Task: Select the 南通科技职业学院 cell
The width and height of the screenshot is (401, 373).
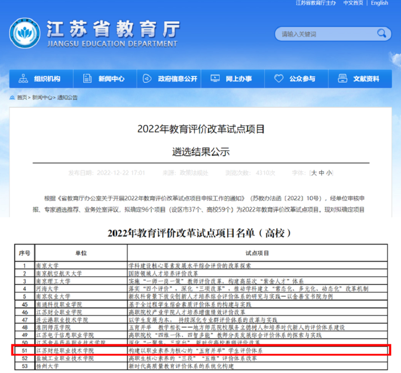Action: click(81, 304)
